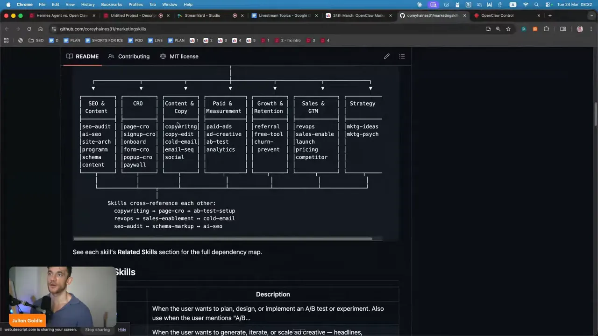Close the OpenClaw Control tab
This screenshot has height=336, width=598.
[539, 15]
